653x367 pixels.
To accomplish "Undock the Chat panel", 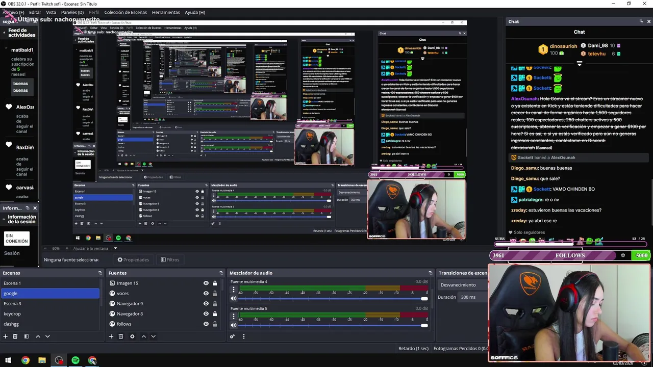I will [x=641, y=21].
